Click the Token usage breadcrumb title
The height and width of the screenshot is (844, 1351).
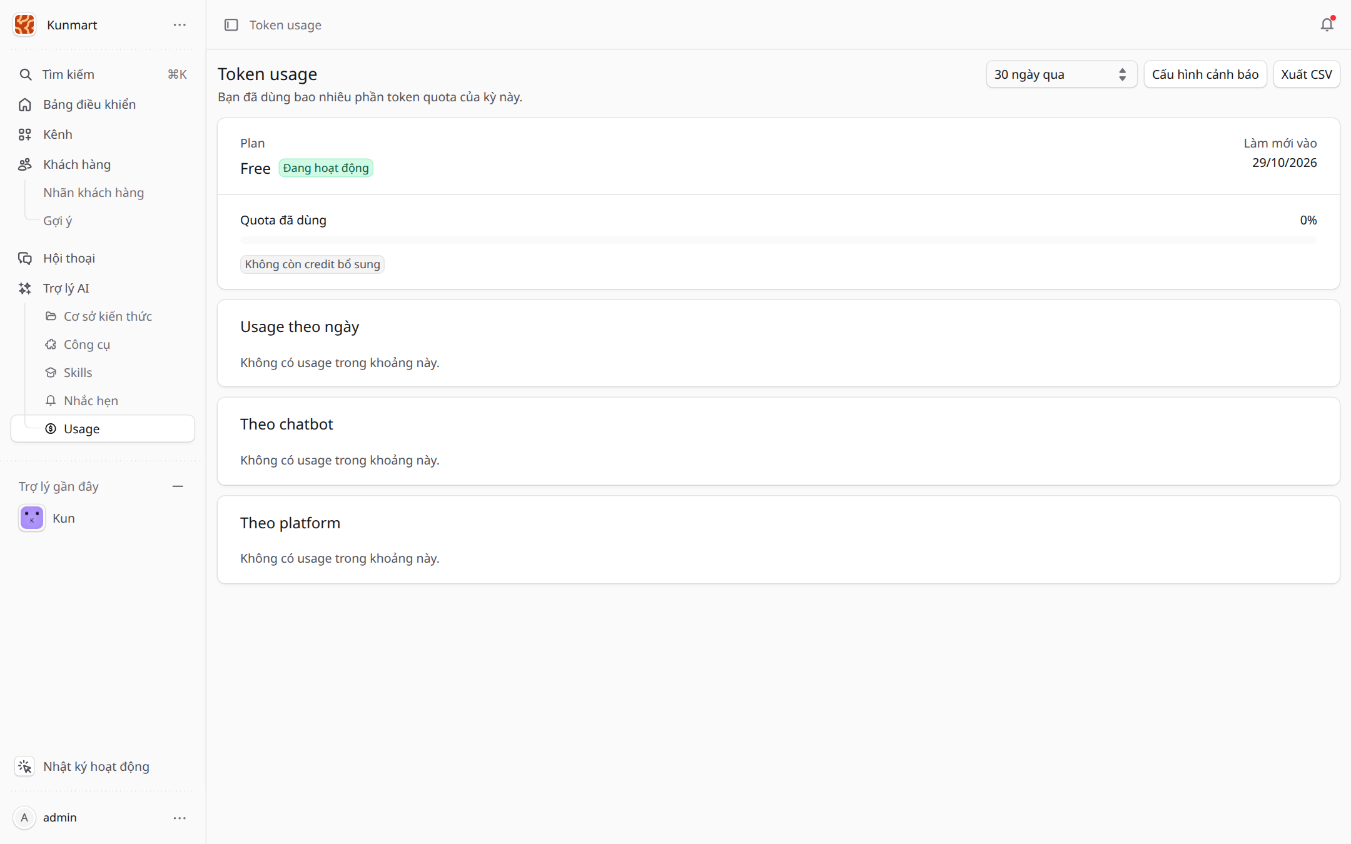(285, 25)
